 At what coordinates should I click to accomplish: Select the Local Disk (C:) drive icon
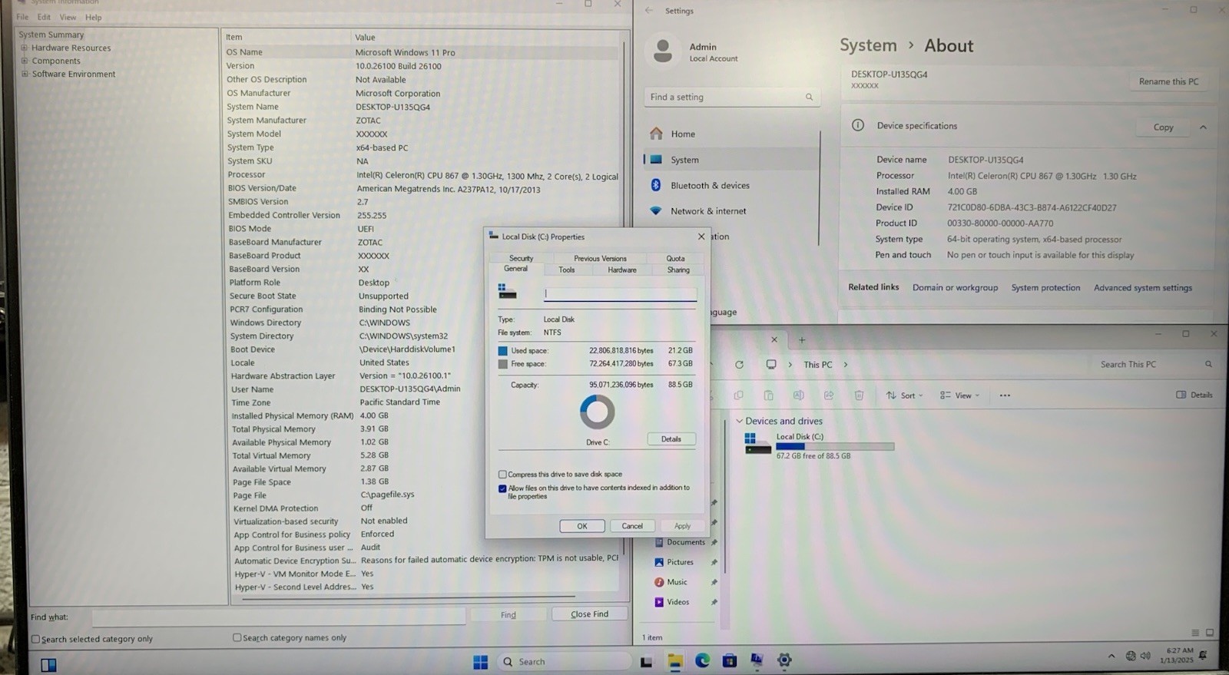[x=757, y=444]
